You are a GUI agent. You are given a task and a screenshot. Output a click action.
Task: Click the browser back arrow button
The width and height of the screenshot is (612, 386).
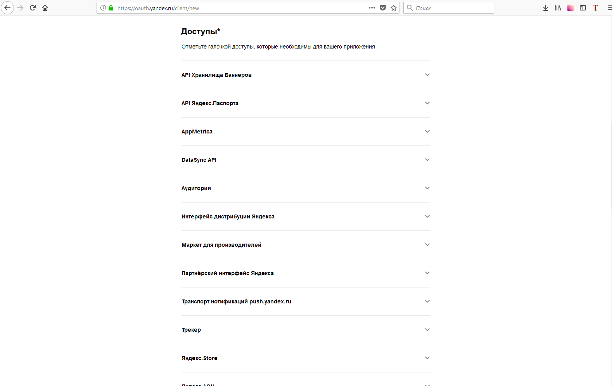(x=7, y=8)
